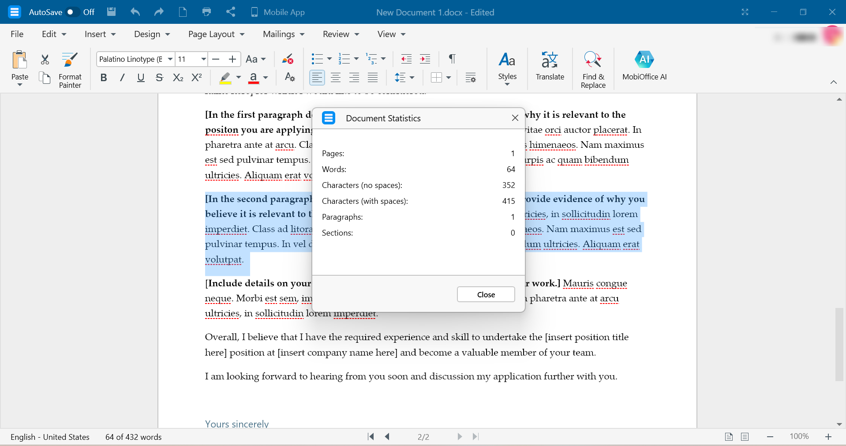Click the page number field 2/2

pyautogui.click(x=423, y=437)
